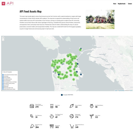This screenshot has width=133, height=135.
Task: Uncheck the Liquor Stores layer checkbox
Action: click(3, 85)
